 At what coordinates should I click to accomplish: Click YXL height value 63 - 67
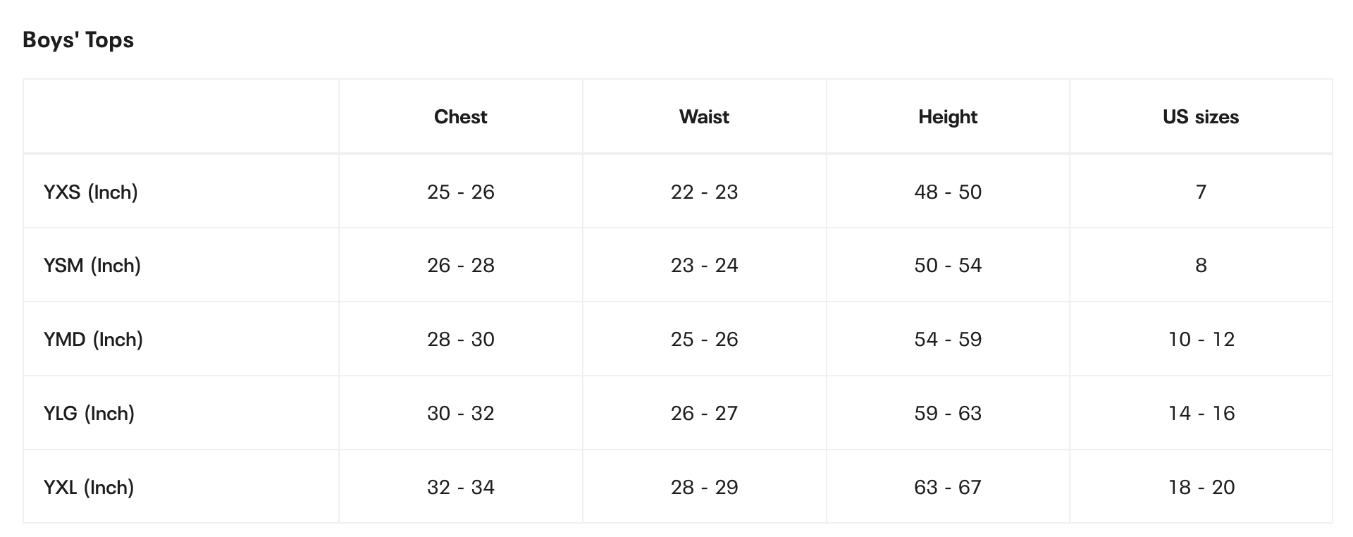pyautogui.click(x=948, y=488)
